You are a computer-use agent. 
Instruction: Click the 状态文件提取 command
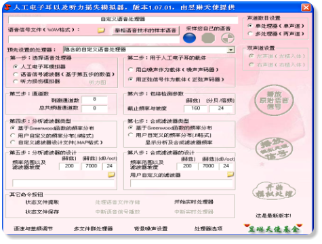(42, 202)
